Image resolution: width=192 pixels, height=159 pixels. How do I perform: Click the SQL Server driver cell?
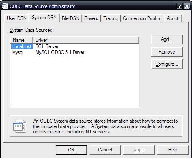tap(47, 46)
